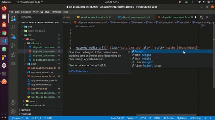Viewport: 215px width, 120px height.
Task: Choose the max-height suggestion
Action: click(x=172, y=59)
